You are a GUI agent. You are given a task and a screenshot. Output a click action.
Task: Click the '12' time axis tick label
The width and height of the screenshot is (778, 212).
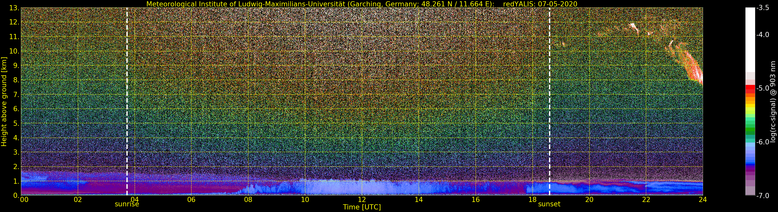pos(362,199)
